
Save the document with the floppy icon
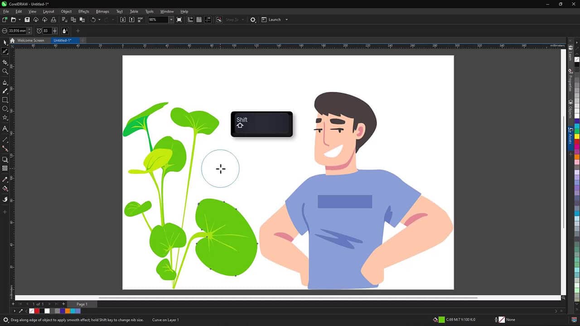[x=27, y=19]
